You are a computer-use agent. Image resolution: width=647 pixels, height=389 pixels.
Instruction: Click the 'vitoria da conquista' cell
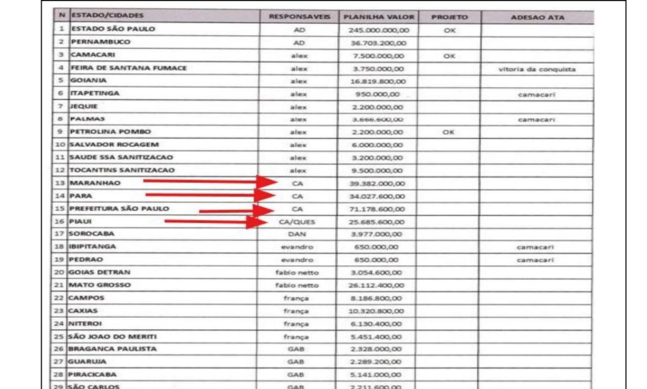pyautogui.click(x=537, y=69)
